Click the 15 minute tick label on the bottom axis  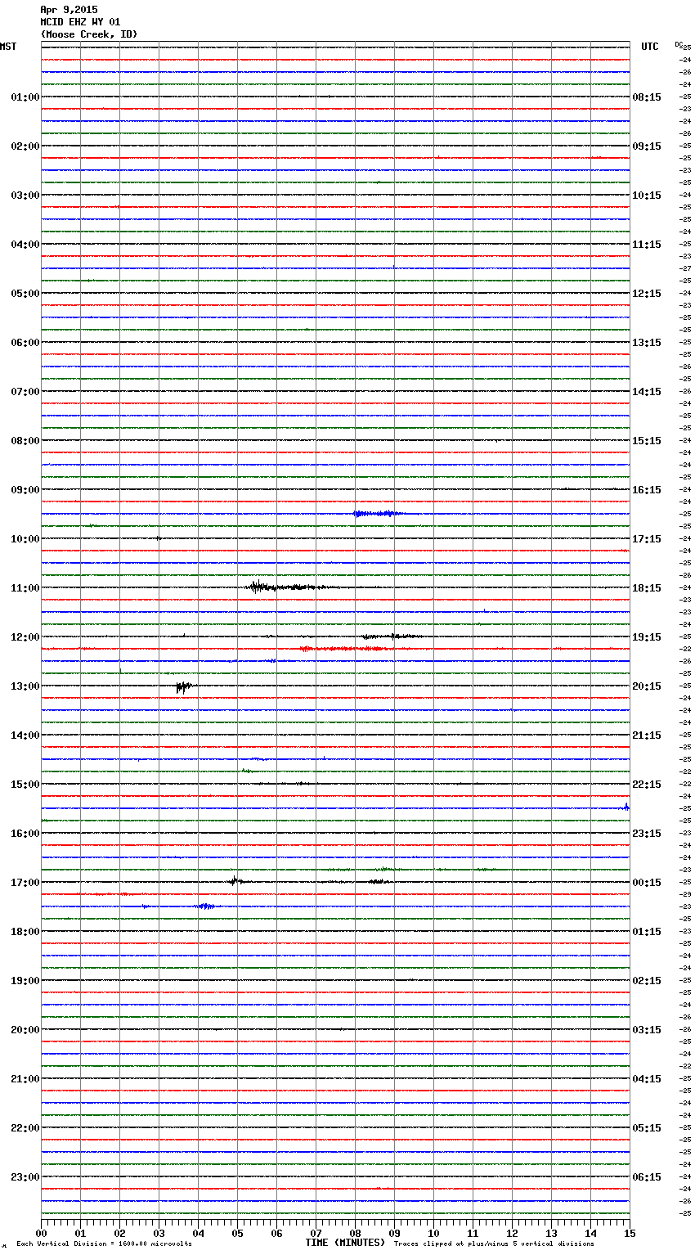pyautogui.click(x=630, y=1233)
